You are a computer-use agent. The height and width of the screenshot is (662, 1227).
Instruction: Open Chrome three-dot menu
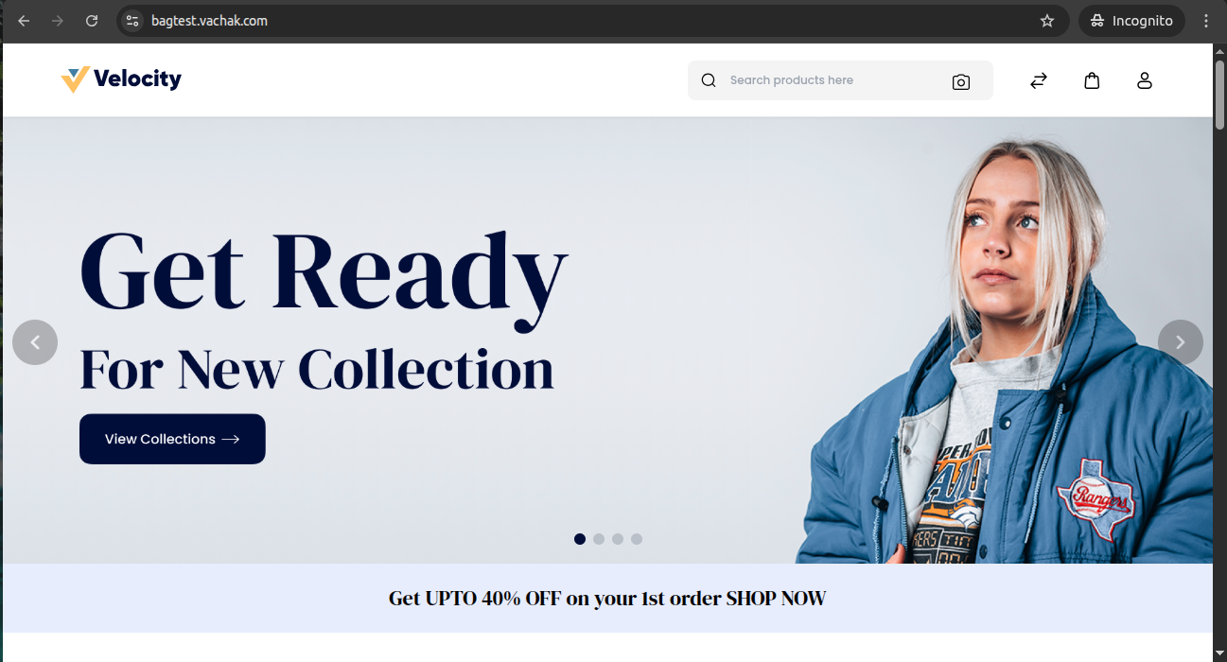[x=1206, y=21]
